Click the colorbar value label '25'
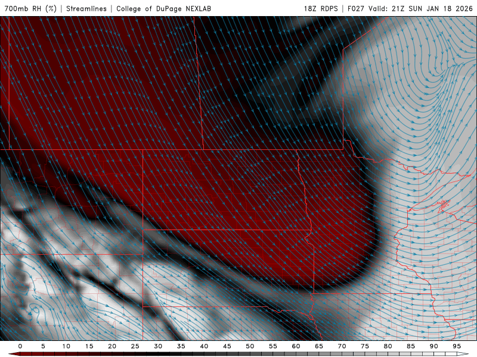This screenshot has width=477, height=357. pyautogui.click(x=135, y=346)
